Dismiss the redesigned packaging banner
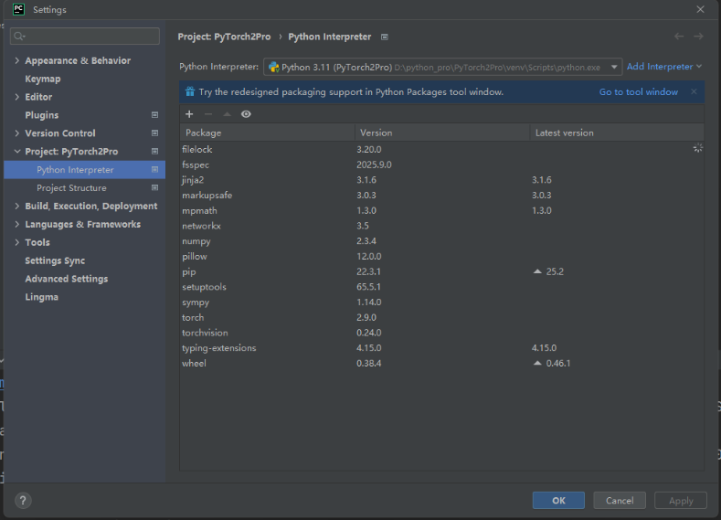This screenshot has width=721, height=520. click(x=694, y=91)
